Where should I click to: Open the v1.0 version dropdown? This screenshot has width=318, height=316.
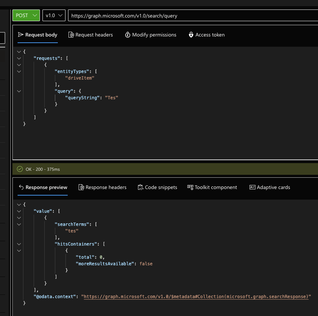[x=54, y=15]
